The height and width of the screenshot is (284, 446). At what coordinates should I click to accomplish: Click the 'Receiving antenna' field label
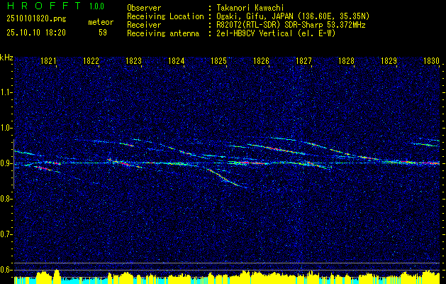[163, 33]
